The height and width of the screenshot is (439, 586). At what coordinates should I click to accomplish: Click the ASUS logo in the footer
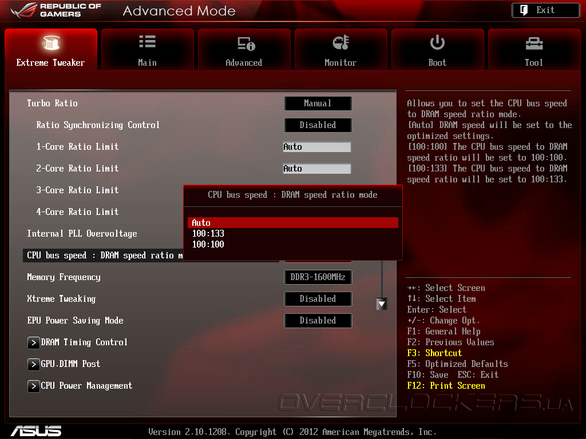click(36, 431)
